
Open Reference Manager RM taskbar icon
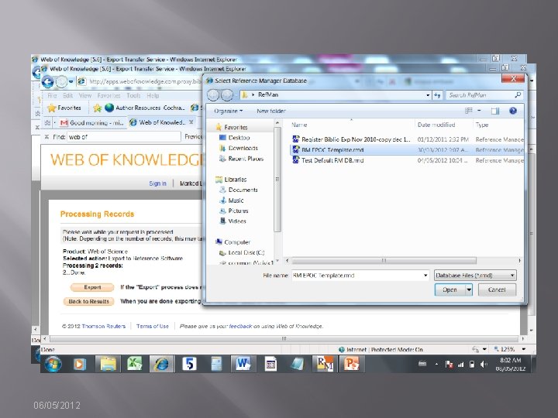325,364
